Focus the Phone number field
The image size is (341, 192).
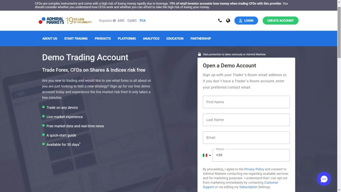(251, 155)
